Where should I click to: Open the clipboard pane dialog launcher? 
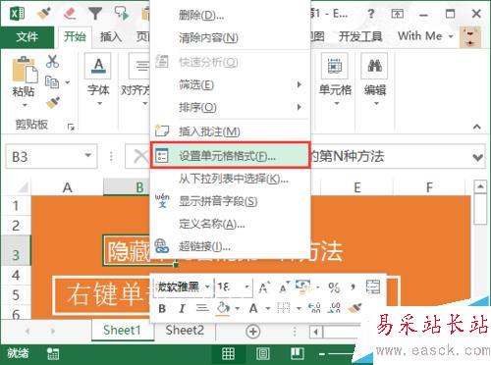[x=71, y=127]
